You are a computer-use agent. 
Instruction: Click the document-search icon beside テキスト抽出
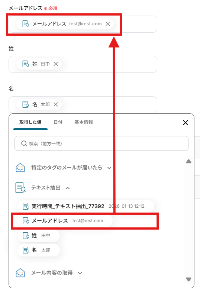click(20, 188)
